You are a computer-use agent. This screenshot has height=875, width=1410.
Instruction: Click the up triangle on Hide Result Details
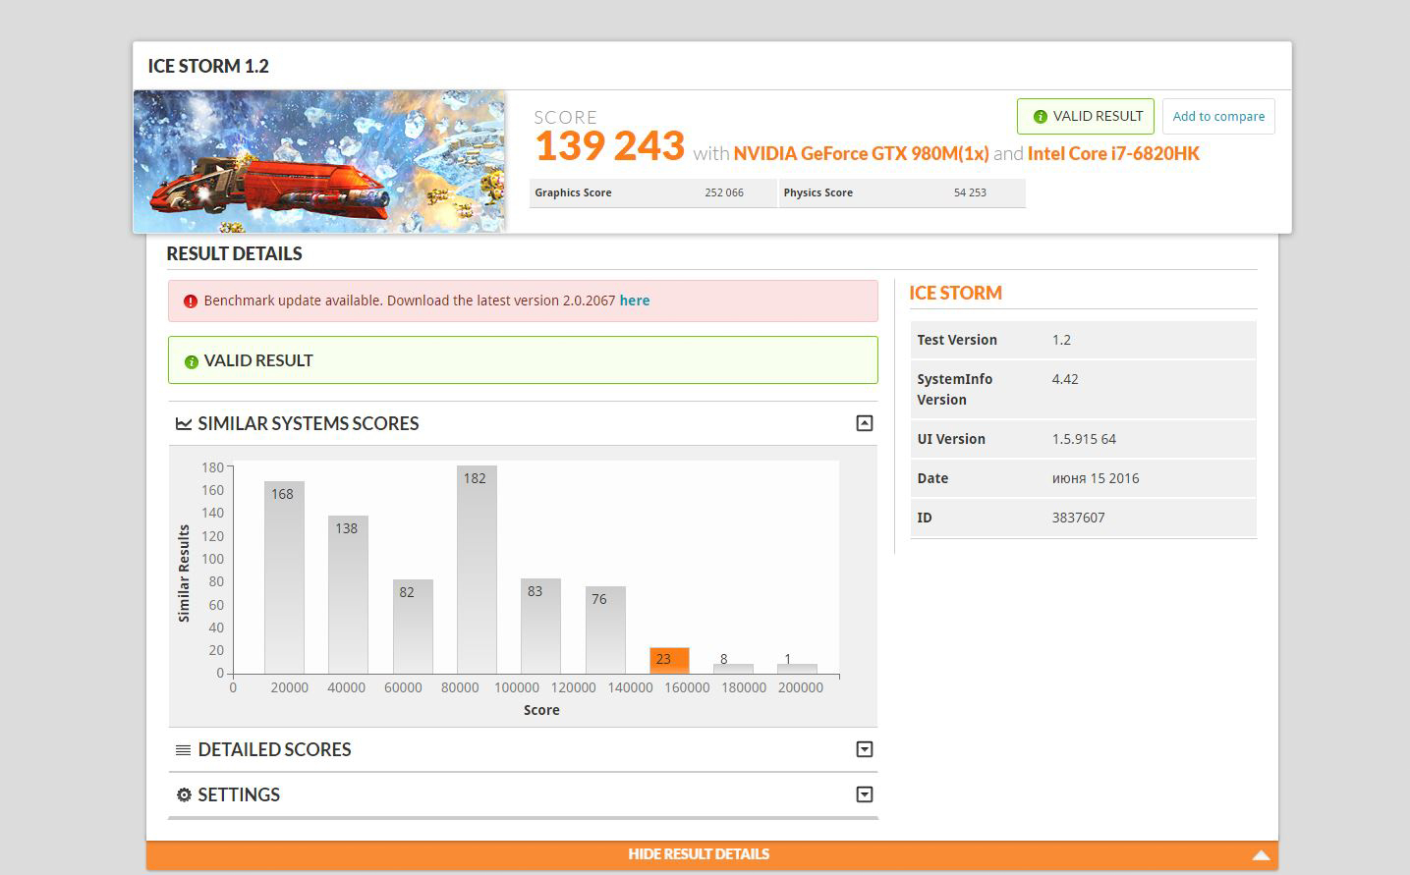click(x=1262, y=855)
